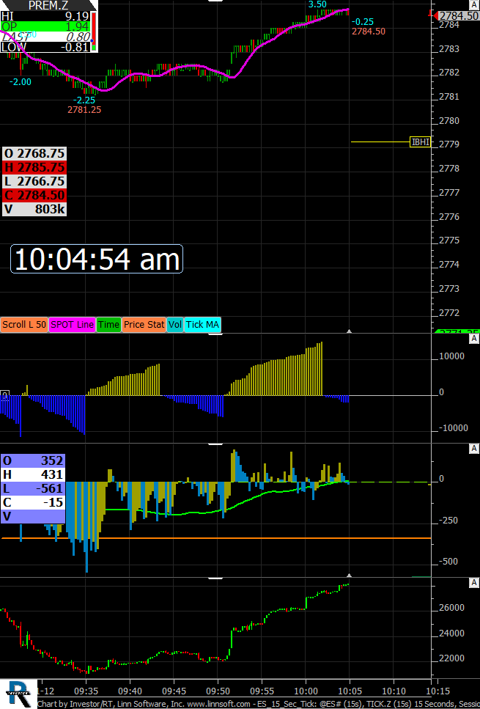
Task: Click the Scroll L 50 button
Action: 24,325
